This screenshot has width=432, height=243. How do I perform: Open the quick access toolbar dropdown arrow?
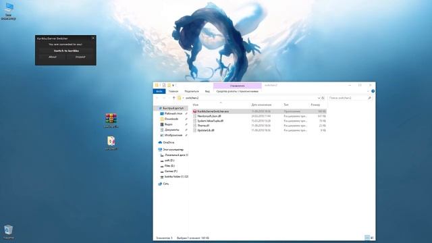173,86
